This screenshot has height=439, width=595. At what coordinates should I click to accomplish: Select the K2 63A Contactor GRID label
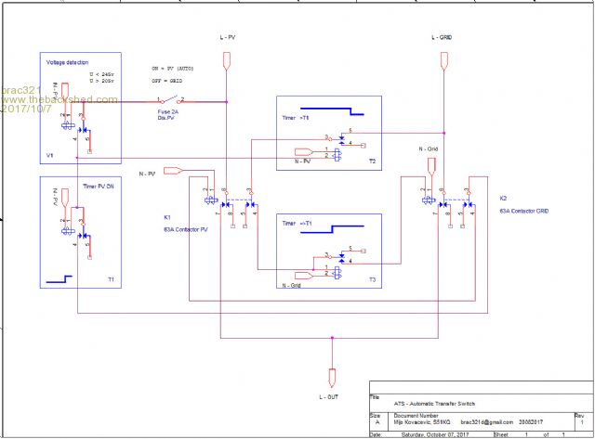coord(523,205)
